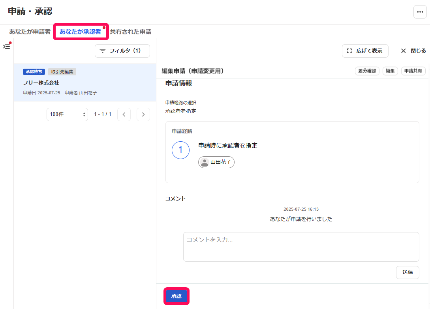Click the step 1 circle in 申請経路
Screen dimensions: 430x309
coord(180,150)
